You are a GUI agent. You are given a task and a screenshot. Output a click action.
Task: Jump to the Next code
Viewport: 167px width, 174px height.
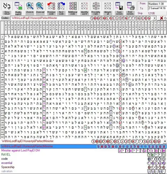pos(61,6)
